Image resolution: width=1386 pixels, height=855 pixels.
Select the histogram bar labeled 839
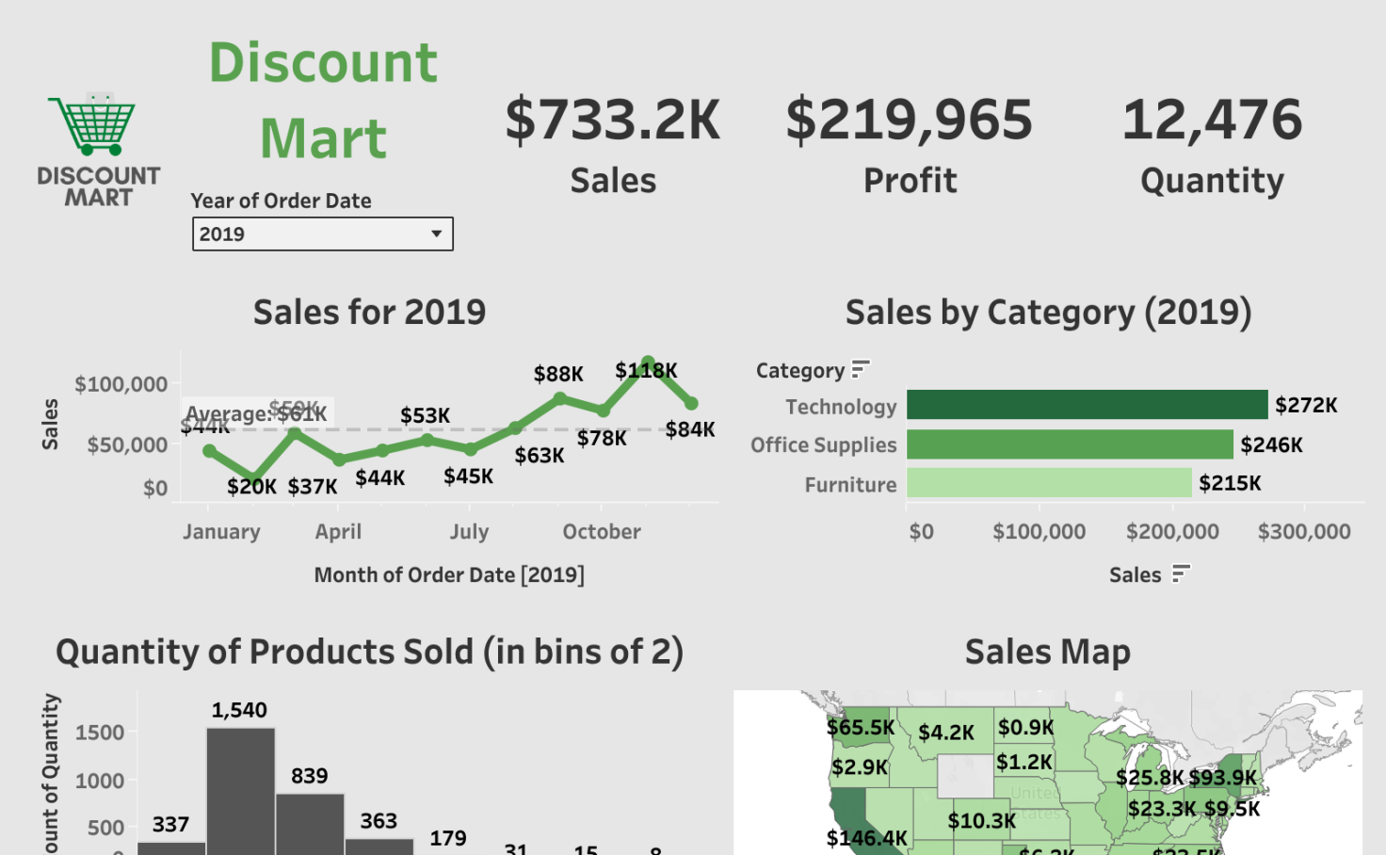tap(310, 824)
